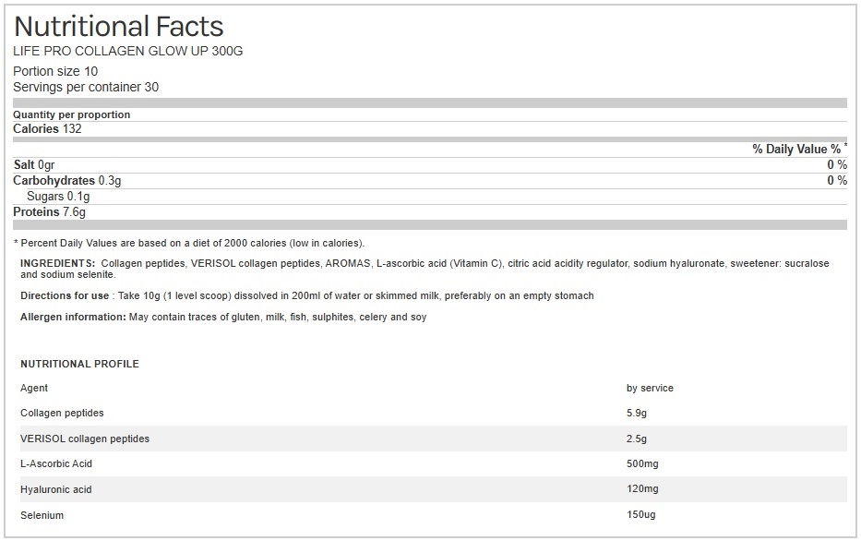Viewport: 861px width, 541px height.
Task: Click the "by service" column header
Action: click(x=650, y=388)
